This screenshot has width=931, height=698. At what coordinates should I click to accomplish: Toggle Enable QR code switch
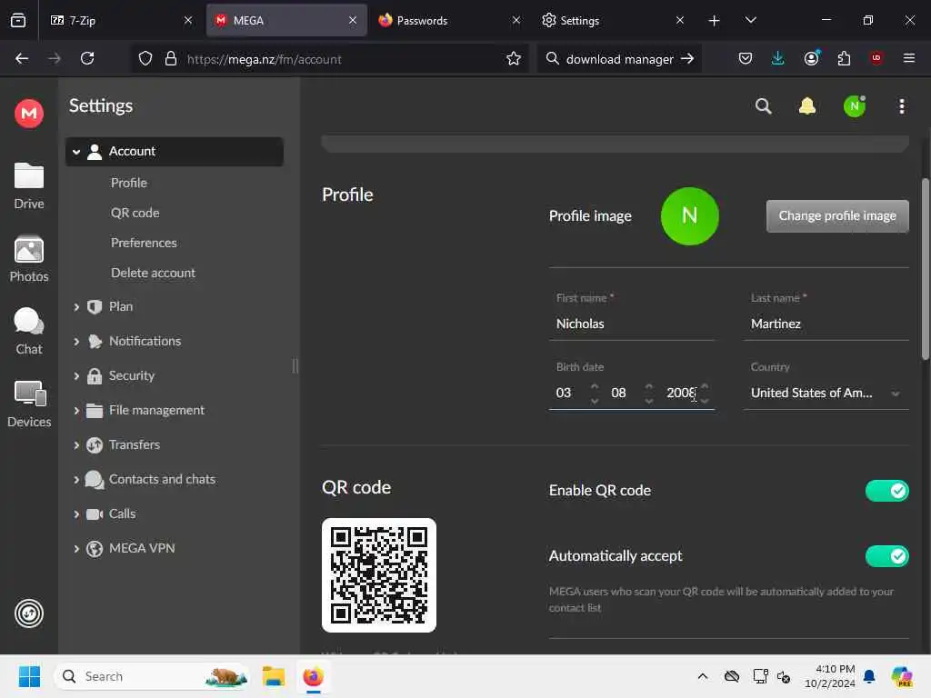tap(887, 491)
